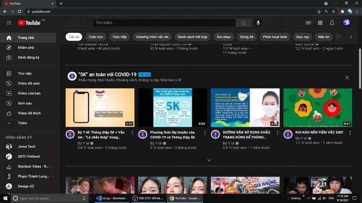Click the Tìm kiếm search field
The width and height of the screenshot is (362, 203).
tap(165, 23)
